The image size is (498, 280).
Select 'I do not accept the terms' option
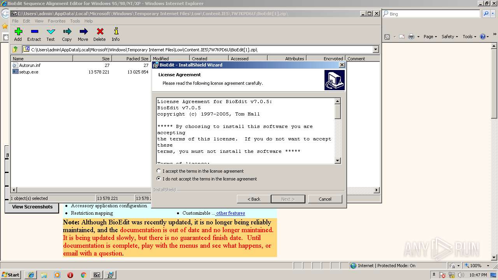point(159,179)
